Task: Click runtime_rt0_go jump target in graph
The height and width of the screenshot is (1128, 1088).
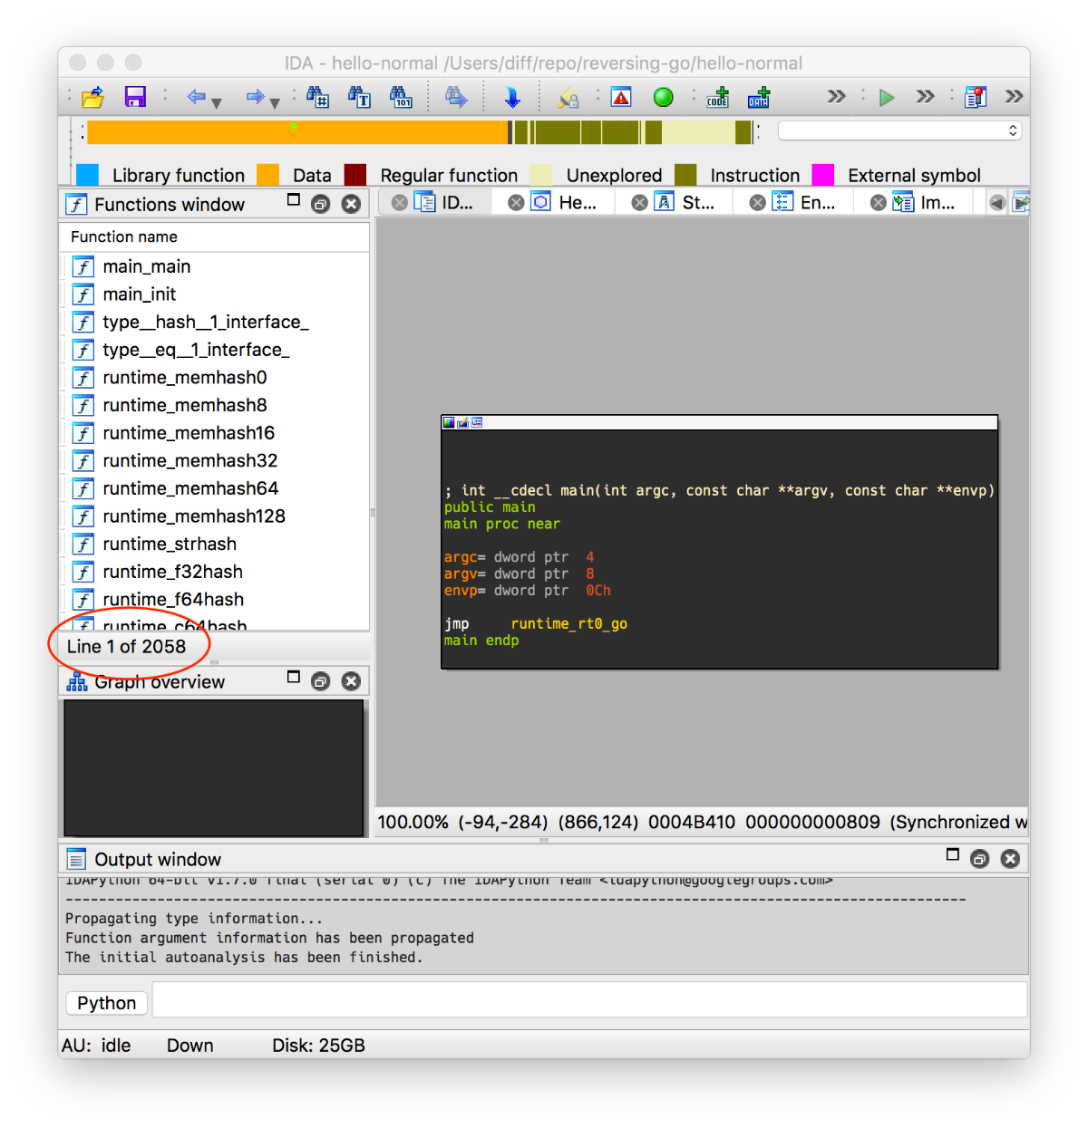Action: click(569, 623)
